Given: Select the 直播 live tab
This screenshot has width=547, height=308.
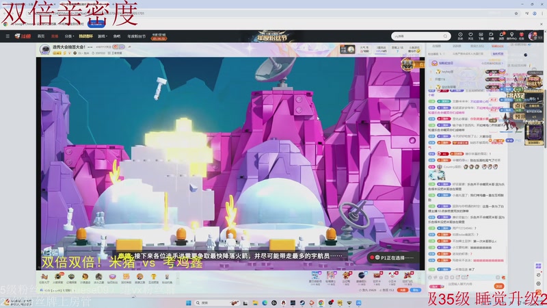Looking at the screenshot, I should pos(55,36).
